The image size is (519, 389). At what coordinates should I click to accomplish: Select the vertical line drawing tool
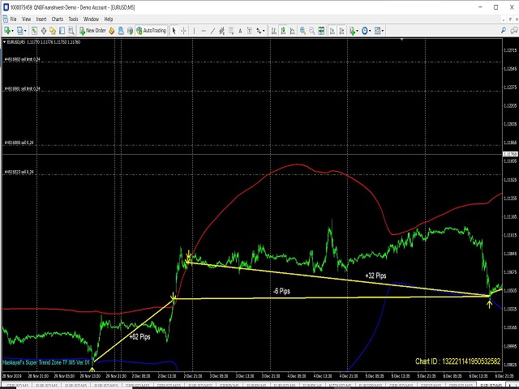coord(195,31)
